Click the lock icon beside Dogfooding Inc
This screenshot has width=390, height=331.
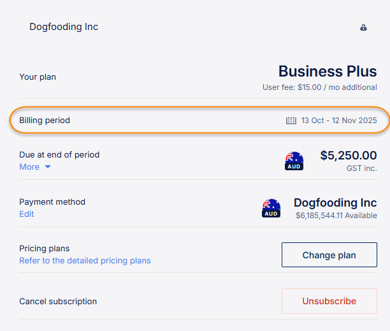pos(363,27)
